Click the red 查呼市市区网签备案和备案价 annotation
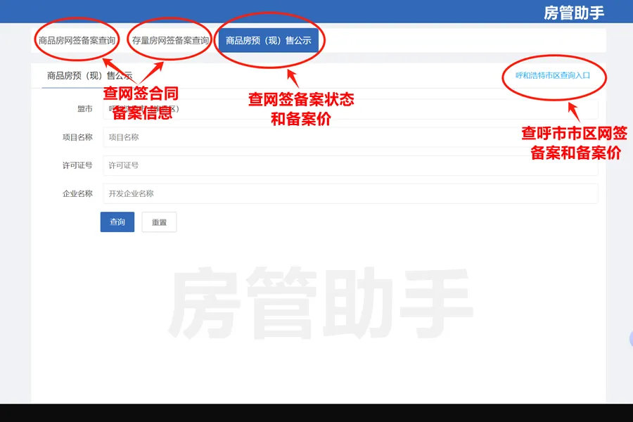The image size is (633, 422). click(575, 143)
